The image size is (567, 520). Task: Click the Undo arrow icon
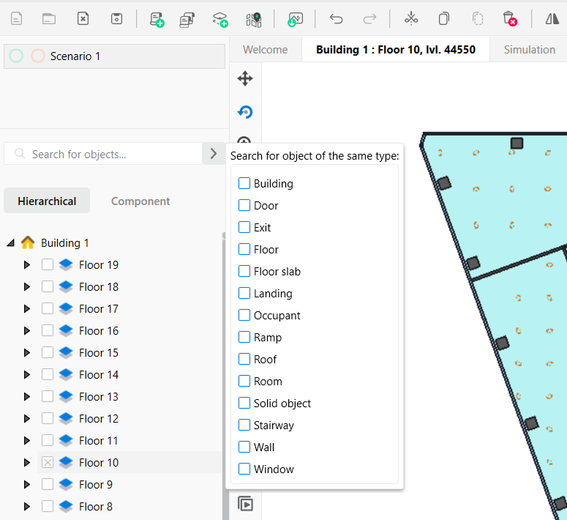pos(336,18)
